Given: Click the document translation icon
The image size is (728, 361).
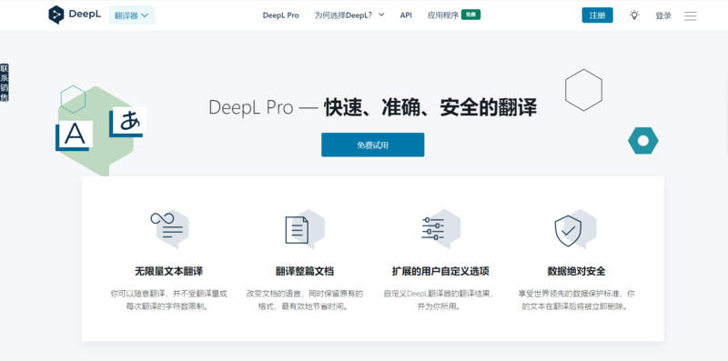Looking at the screenshot, I should [x=304, y=229].
